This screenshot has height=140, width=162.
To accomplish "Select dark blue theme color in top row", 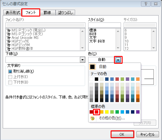I will tap(107, 79).
